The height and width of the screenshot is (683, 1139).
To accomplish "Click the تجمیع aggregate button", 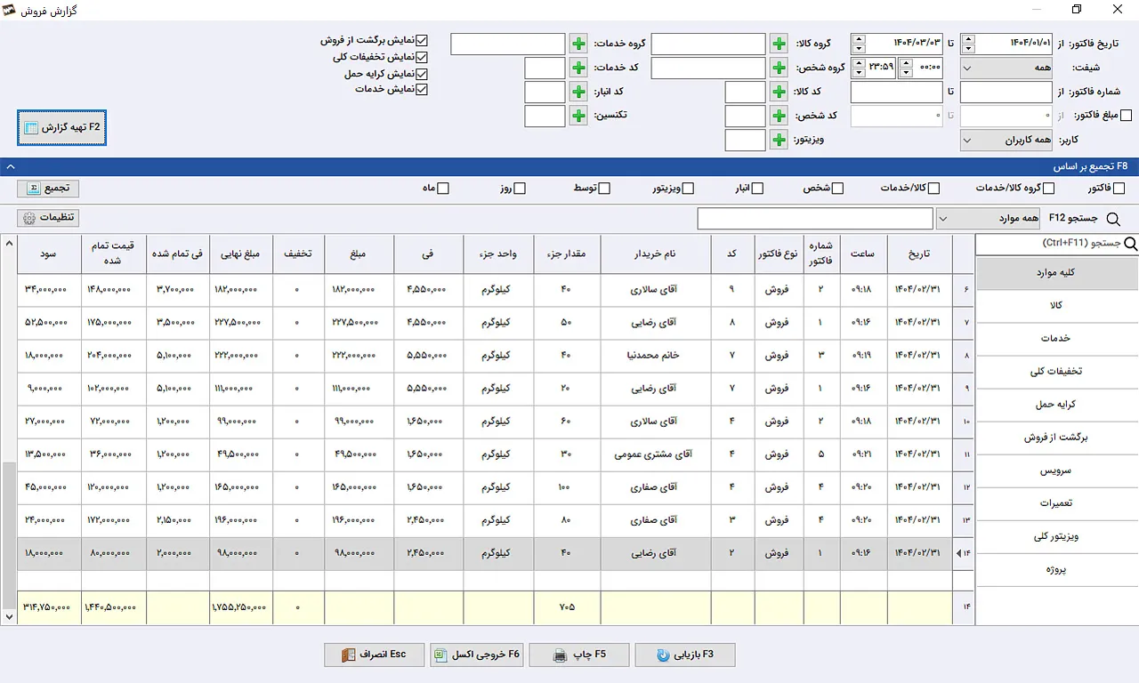I will [x=48, y=189].
